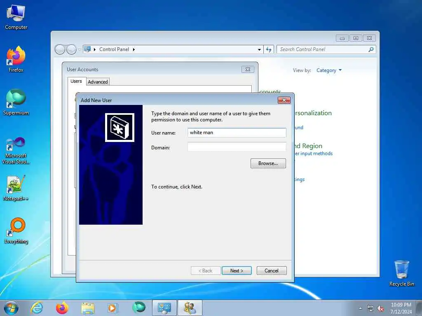Viewport: 422px width, 316px height.
Task: Click the Firefox taskbar icon
Action: pyautogui.click(x=62, y=308)
